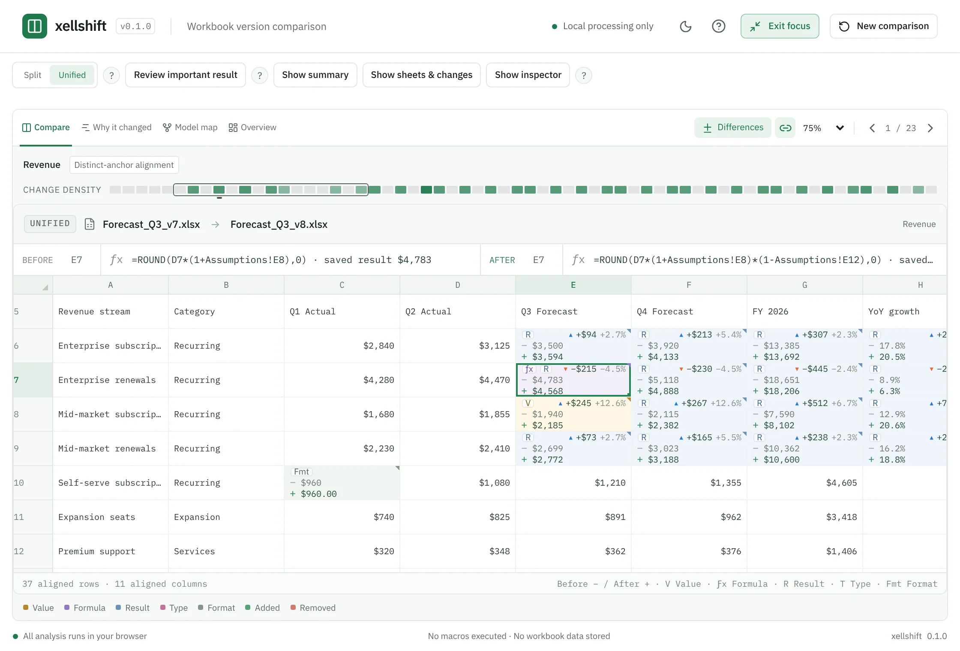
Task: Click help icon next to Unified toggle
Action: tap(111, 75)
